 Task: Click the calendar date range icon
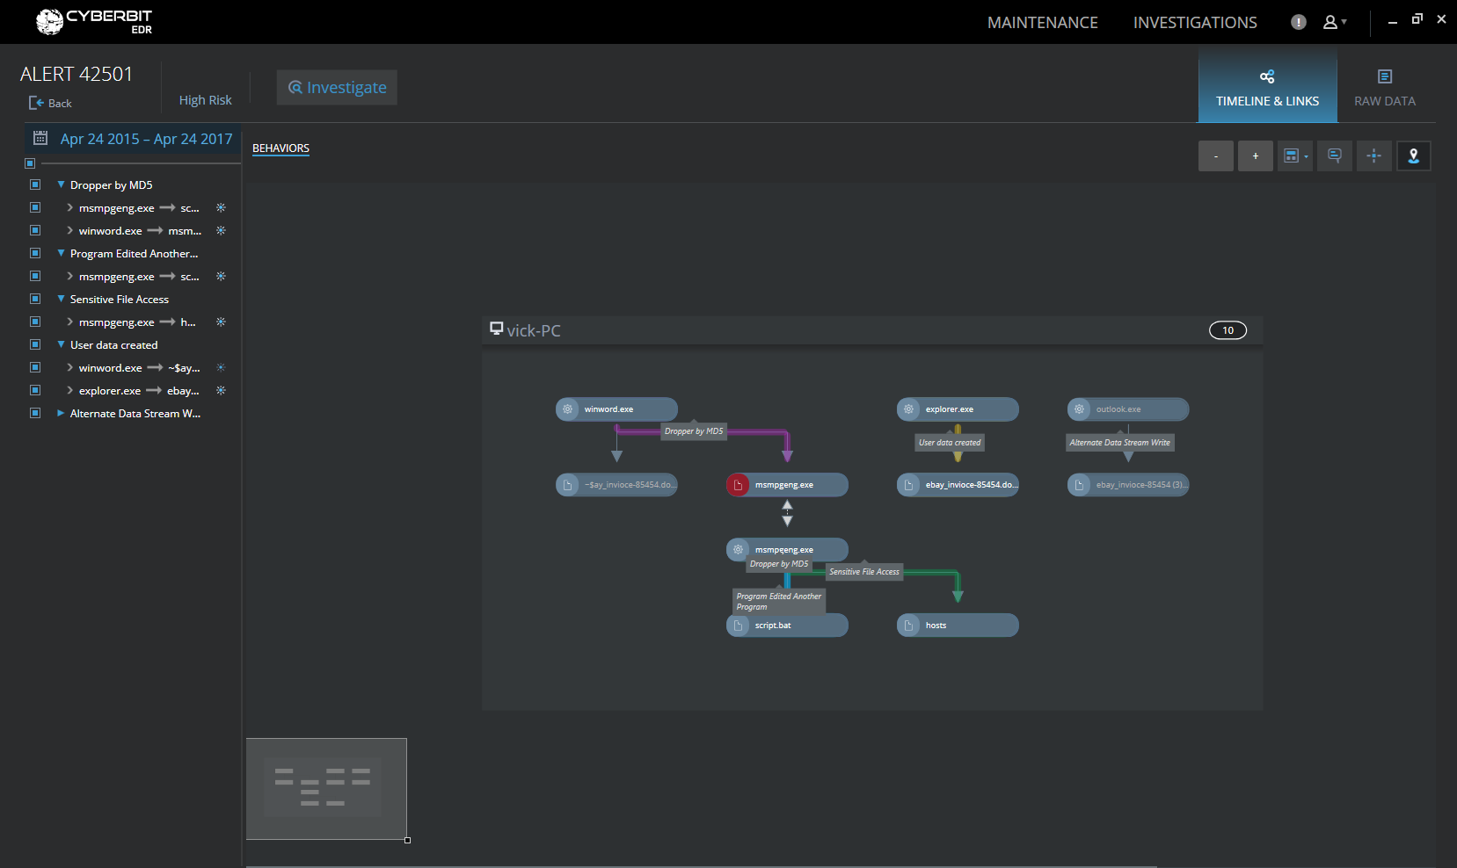40,138
